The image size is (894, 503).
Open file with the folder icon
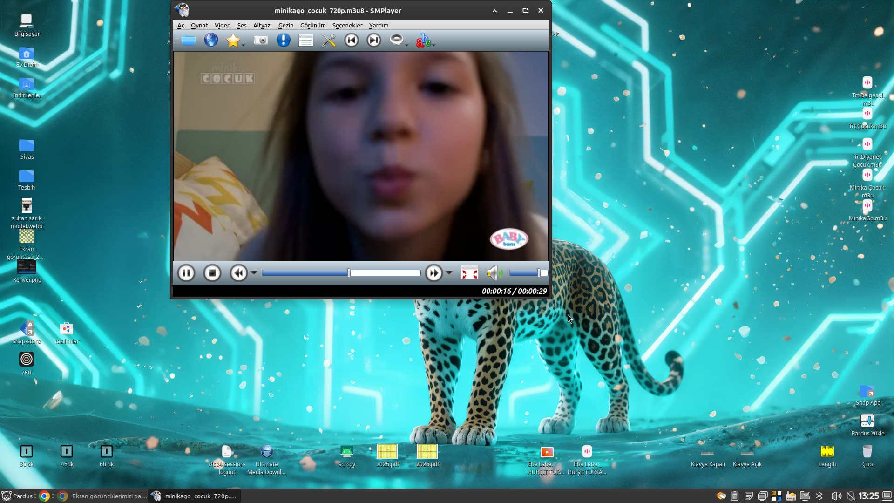188,40
